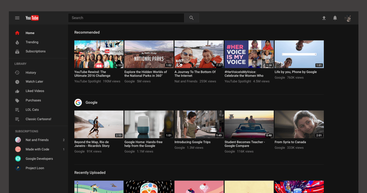Play the Student Becomes Teacher thumbnail
The width and height of the screenshot is (367, 193).
tap(249, 124)
